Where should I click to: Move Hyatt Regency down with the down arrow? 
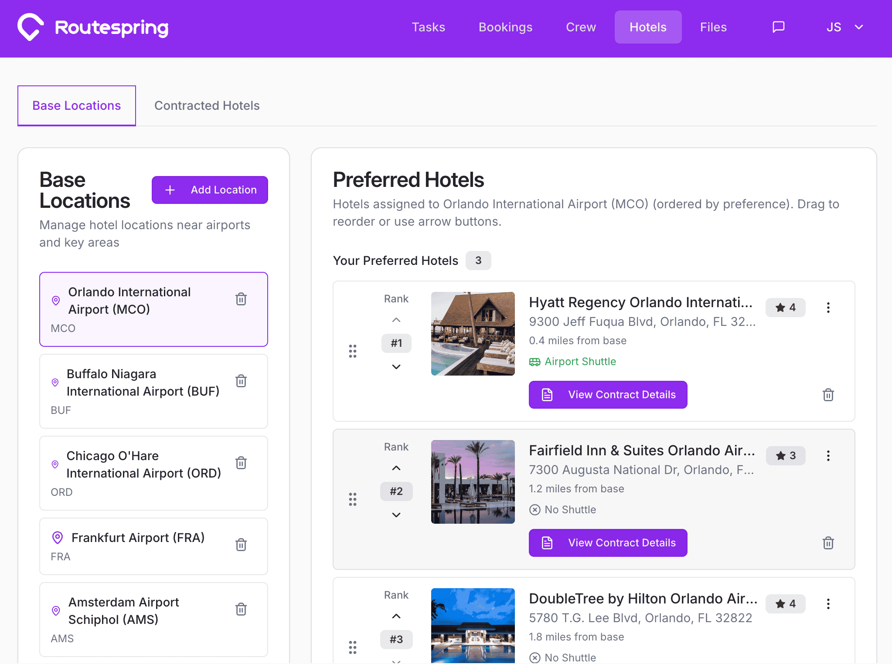[x=396, y=366]
